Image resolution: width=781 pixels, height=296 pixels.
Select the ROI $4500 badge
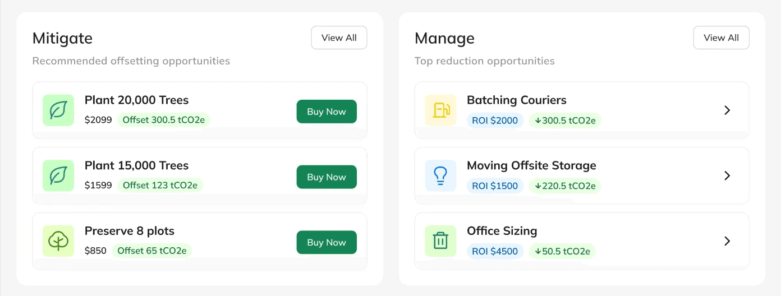click(x=495, y=251)
